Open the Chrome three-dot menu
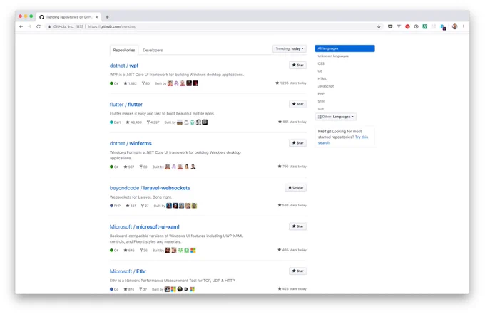Screen dimensions: 485x314 464,26
